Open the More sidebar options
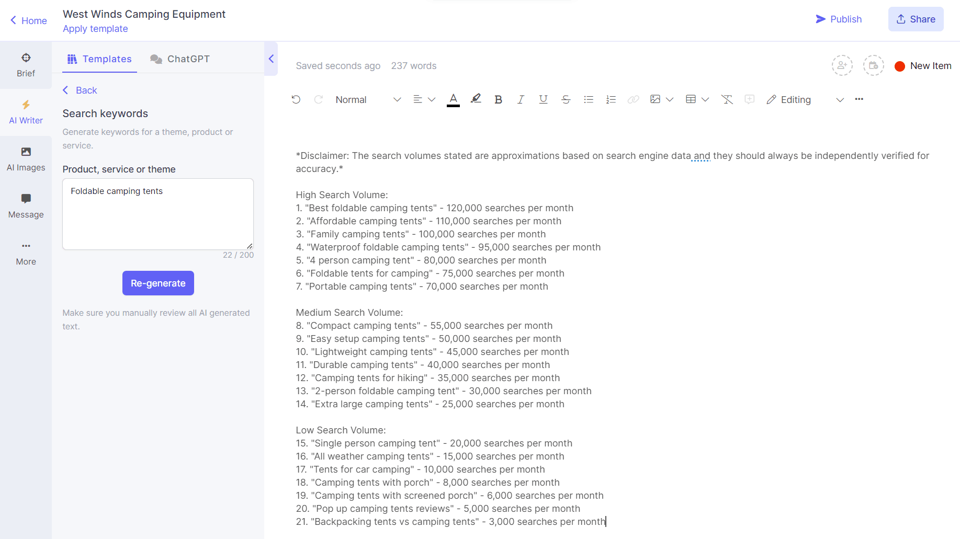Screen dimensions: 960x539 coord(26,254)
